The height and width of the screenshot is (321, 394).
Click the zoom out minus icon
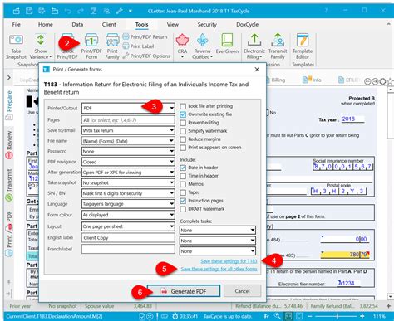tap(310, 316)
